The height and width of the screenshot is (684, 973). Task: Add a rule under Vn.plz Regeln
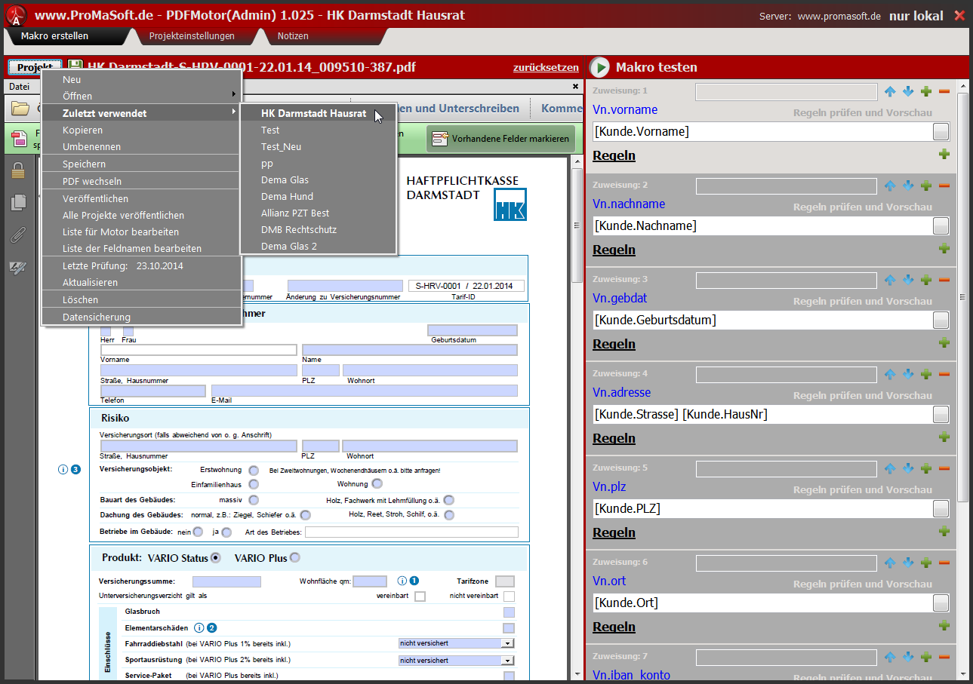(944, 532)
